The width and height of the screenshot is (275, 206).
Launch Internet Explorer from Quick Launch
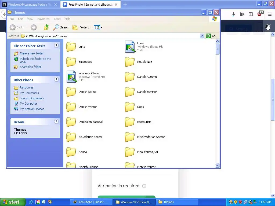coord(31,202)
